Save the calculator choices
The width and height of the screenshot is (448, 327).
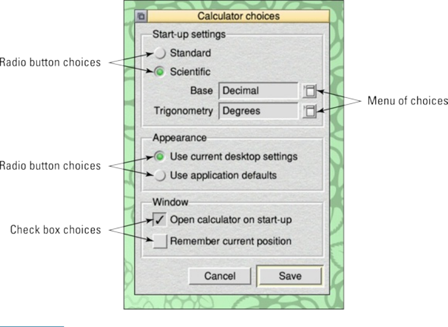(x=290, y=276)
